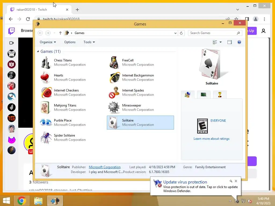The image size is (275, 206).
Task: Open recent locations dropdown arrow
Action: 54,33
